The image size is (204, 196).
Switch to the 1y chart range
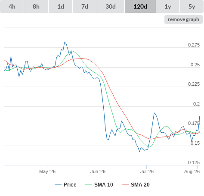click(x=168, y=6)
